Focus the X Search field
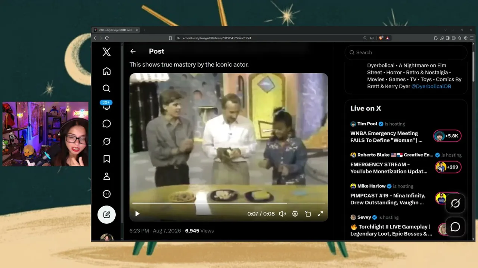 [406, 52]
